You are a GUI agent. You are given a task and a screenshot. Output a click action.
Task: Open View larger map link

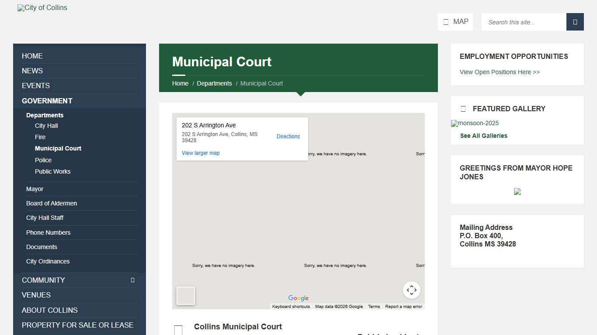pyautogui.click(x=200, y=153)
